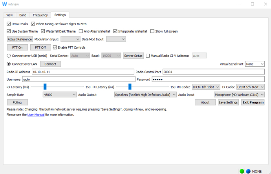
Task: Click the TX Latency slider handle
Action: [x=130, y=87]
